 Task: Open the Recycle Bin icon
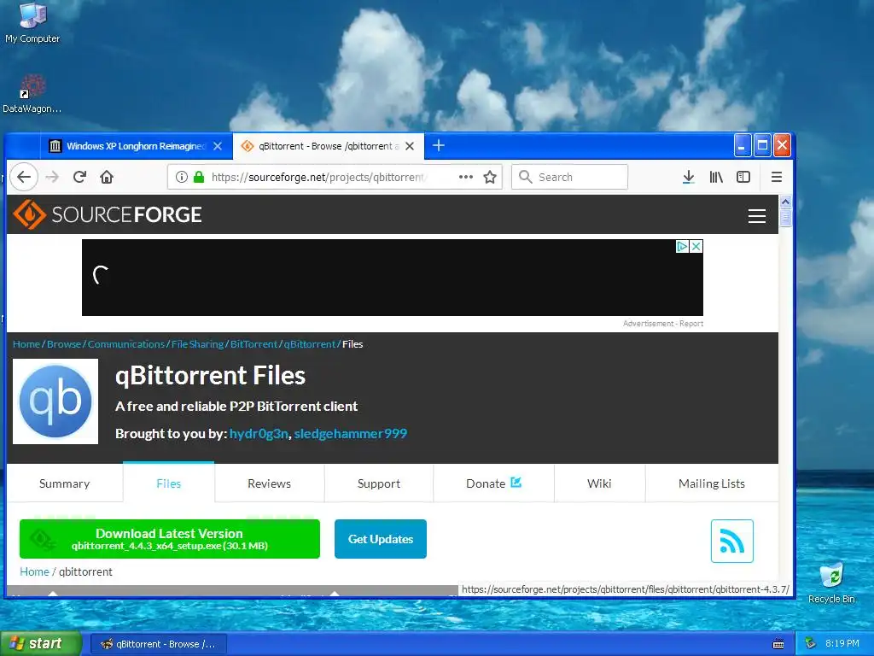point(831,583)
